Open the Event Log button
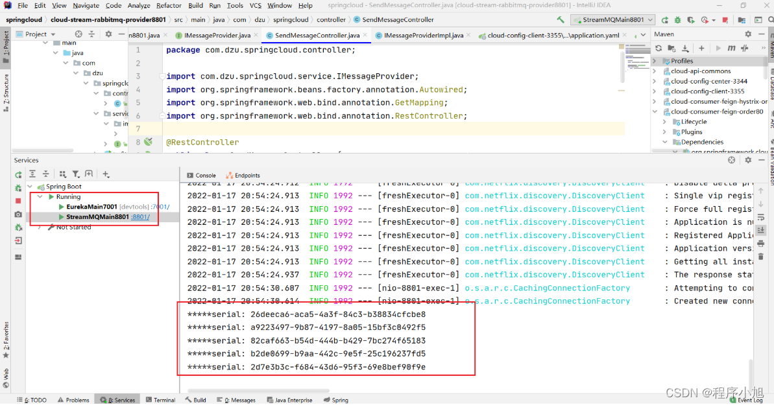This screenshot has height=405, width=774. pos(746,400)
